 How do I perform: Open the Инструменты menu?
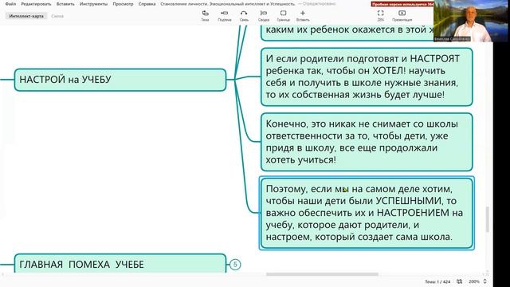pyautogui.click(x=94, y=4)
